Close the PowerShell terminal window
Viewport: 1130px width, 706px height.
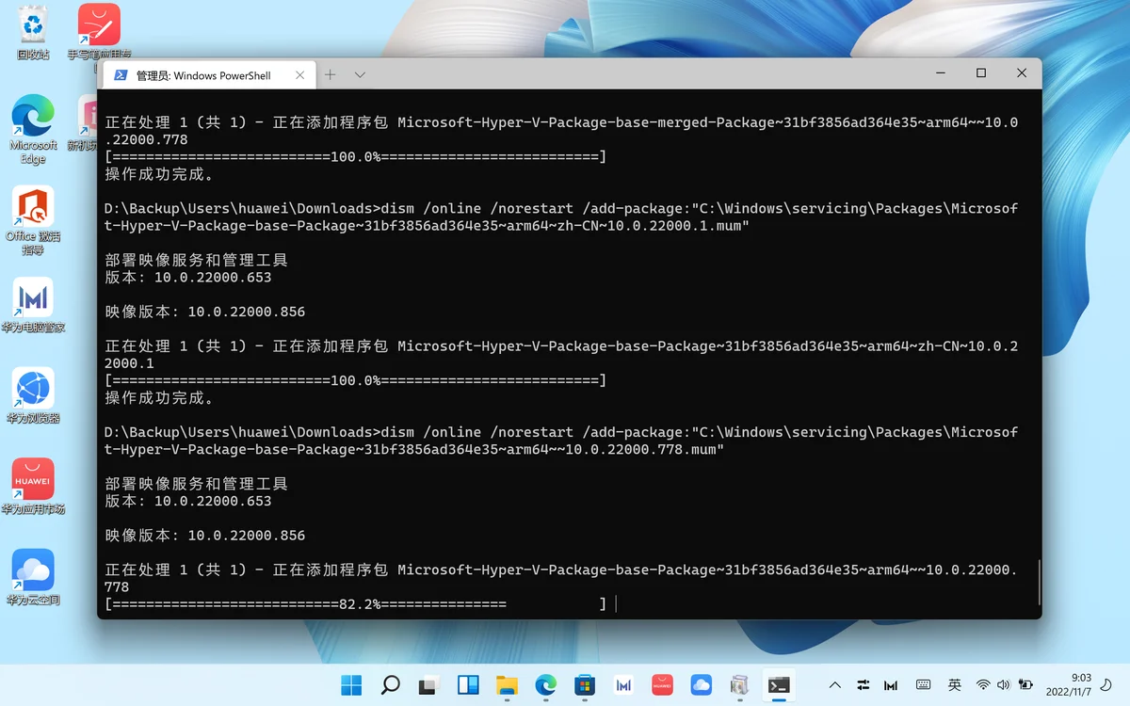click(1022, 73)
